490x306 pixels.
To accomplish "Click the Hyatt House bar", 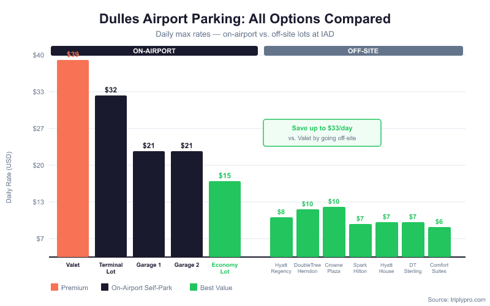I will pyautogui.click(x=386, y=239).
